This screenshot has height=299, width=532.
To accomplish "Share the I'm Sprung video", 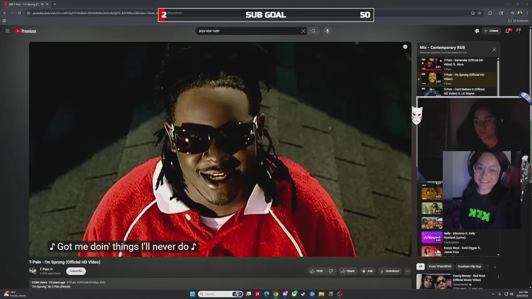I will [x=347, y=271].
